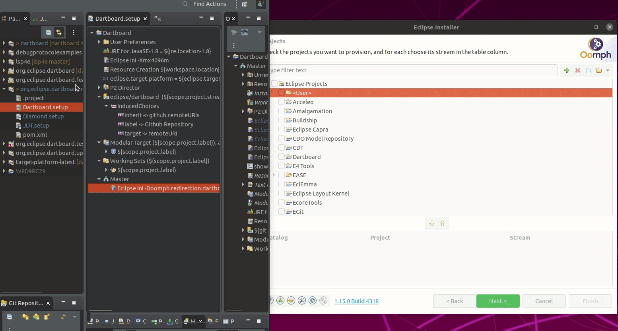Collapse the InducedChoices tree node
This screenshot has width=618, height=331.
(106, 106)
